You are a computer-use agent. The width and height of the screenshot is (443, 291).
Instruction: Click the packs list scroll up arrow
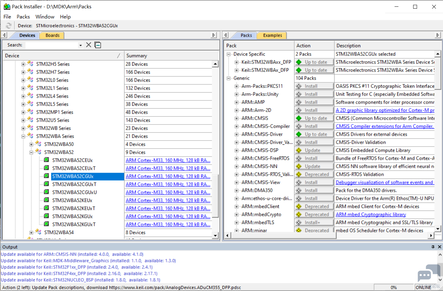click(x=438, y=54)
